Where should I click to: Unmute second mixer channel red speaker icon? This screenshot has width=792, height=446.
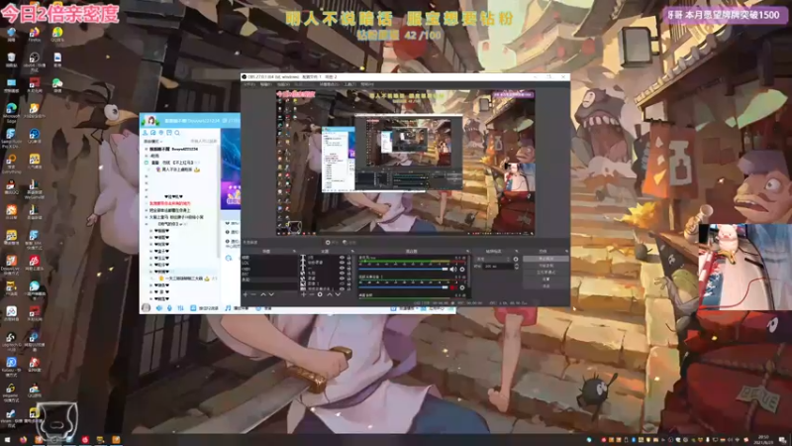point(453,287)
